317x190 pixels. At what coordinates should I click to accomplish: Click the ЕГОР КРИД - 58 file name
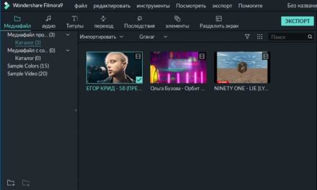click(x=114, y=89)
